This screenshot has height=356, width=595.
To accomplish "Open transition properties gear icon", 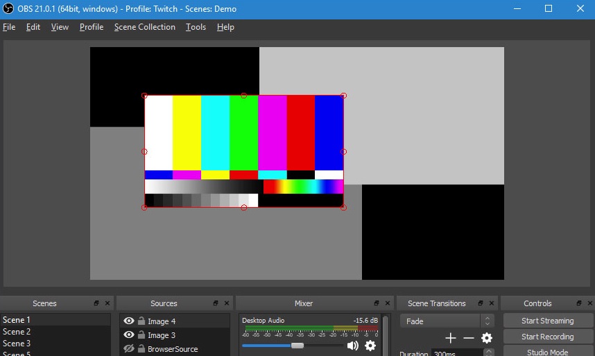I will pyautogui.click(x=487, y=338).
